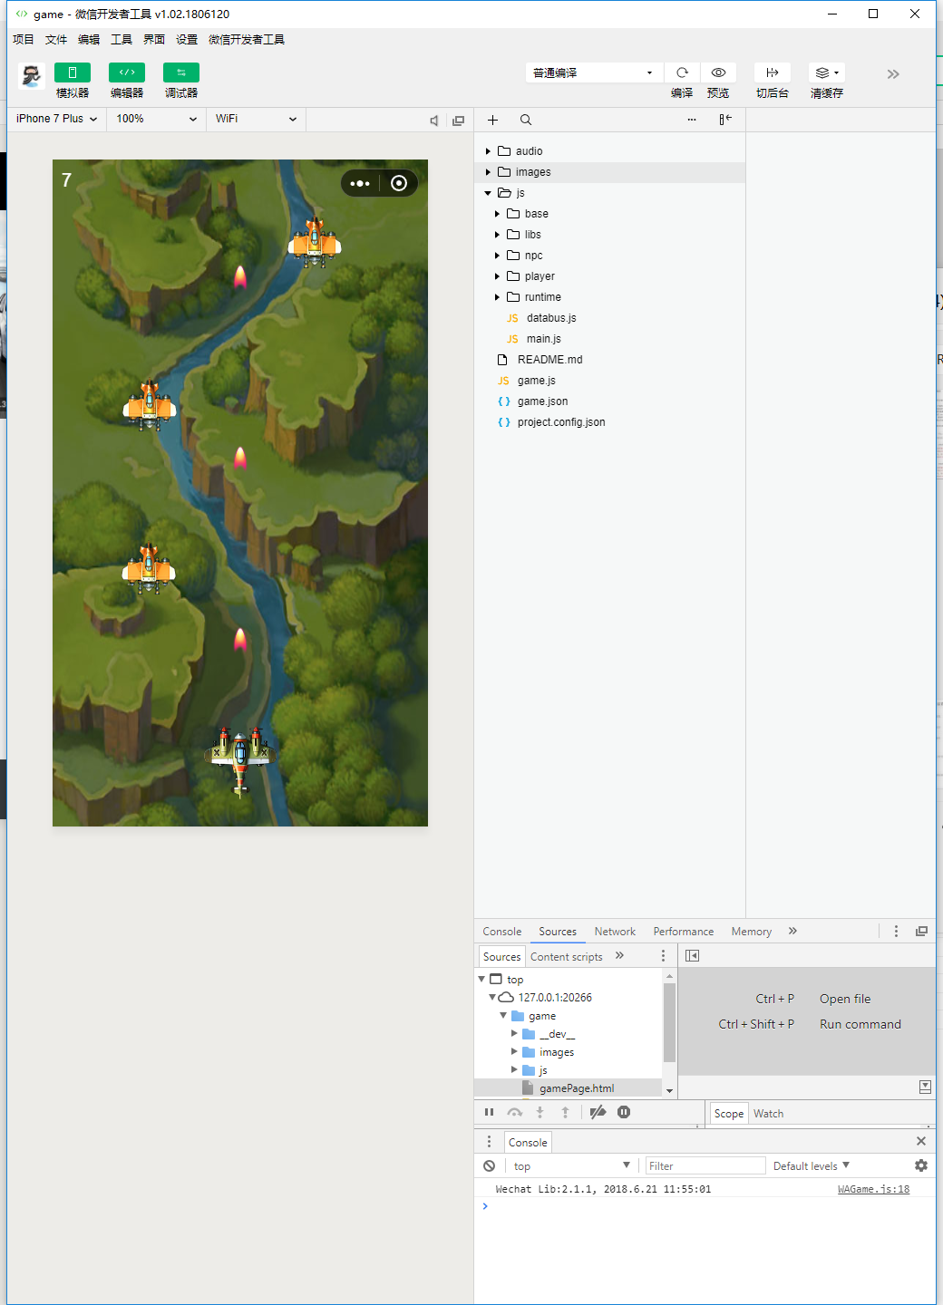Open console settings gear icon

(921, 1166)
